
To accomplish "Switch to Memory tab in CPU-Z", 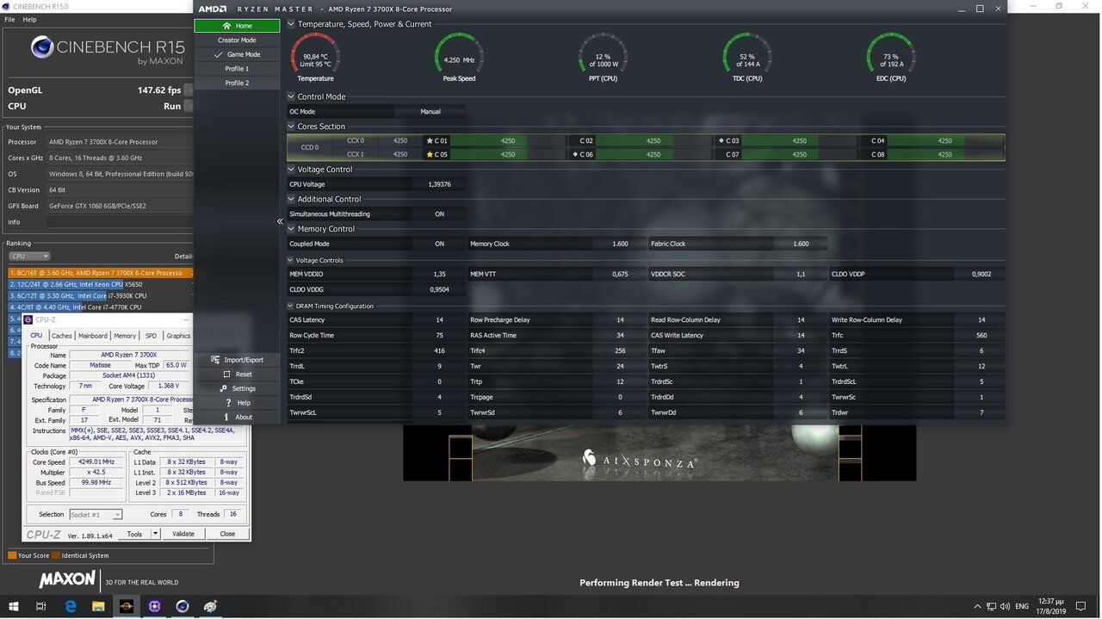I will [125, 336].
